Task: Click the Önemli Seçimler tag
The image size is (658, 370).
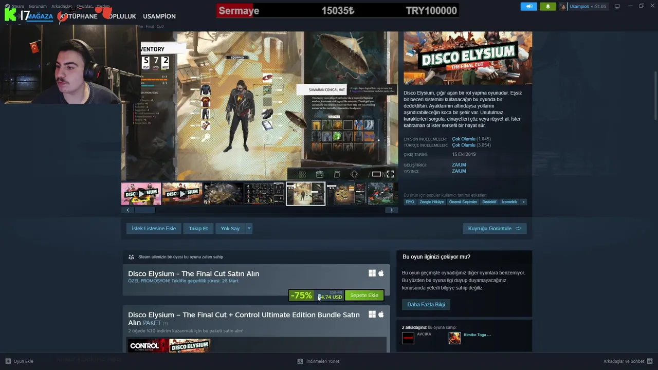Action: (x=463, y=202)
